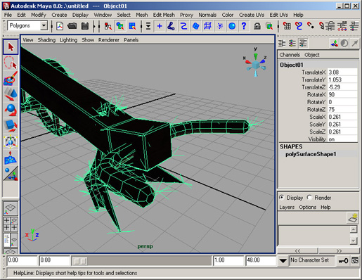Select by object type mode icon
Screen dimensions: 362x280
[120, 26]
